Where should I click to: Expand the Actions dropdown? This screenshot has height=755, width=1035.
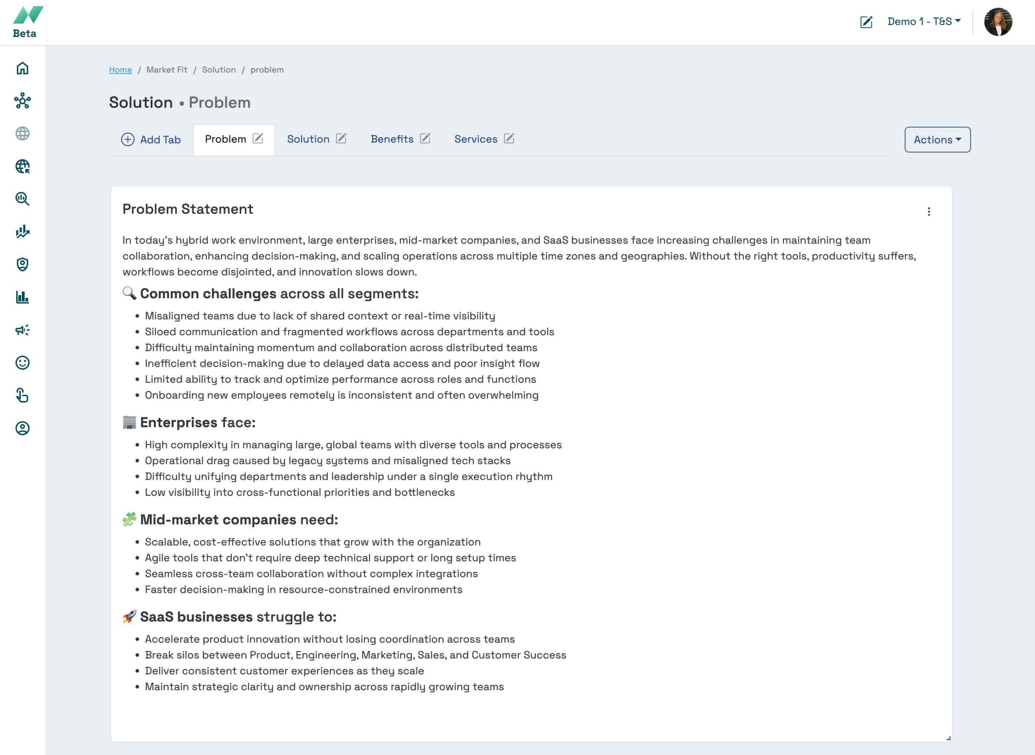click(937, 140)
